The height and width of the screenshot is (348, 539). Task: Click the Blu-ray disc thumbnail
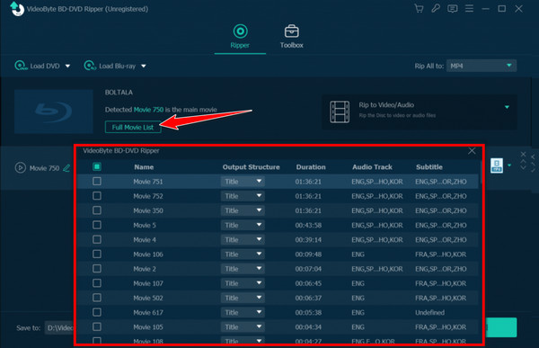pyautogui.click(x=54, y=112)
